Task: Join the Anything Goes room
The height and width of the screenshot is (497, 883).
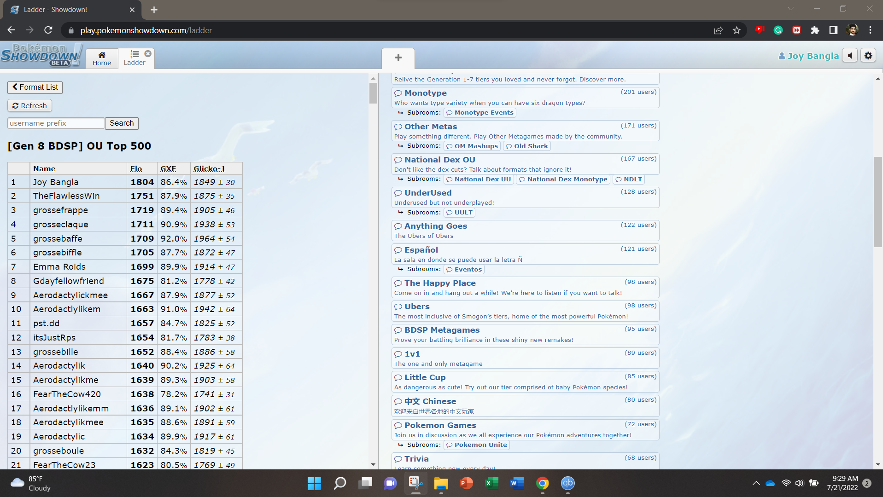Action: 526,231
